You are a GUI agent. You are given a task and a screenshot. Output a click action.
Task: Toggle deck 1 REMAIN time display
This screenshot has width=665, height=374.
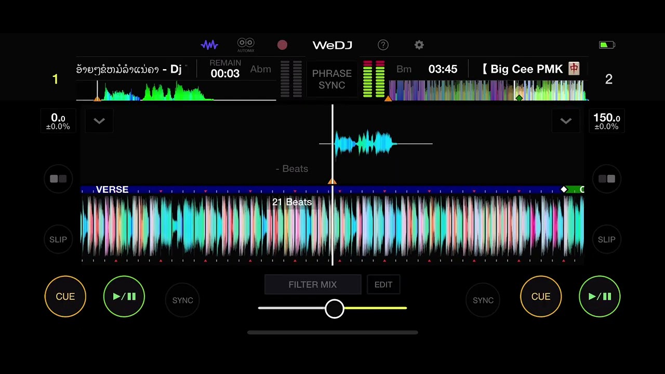[x=225, y=69]
